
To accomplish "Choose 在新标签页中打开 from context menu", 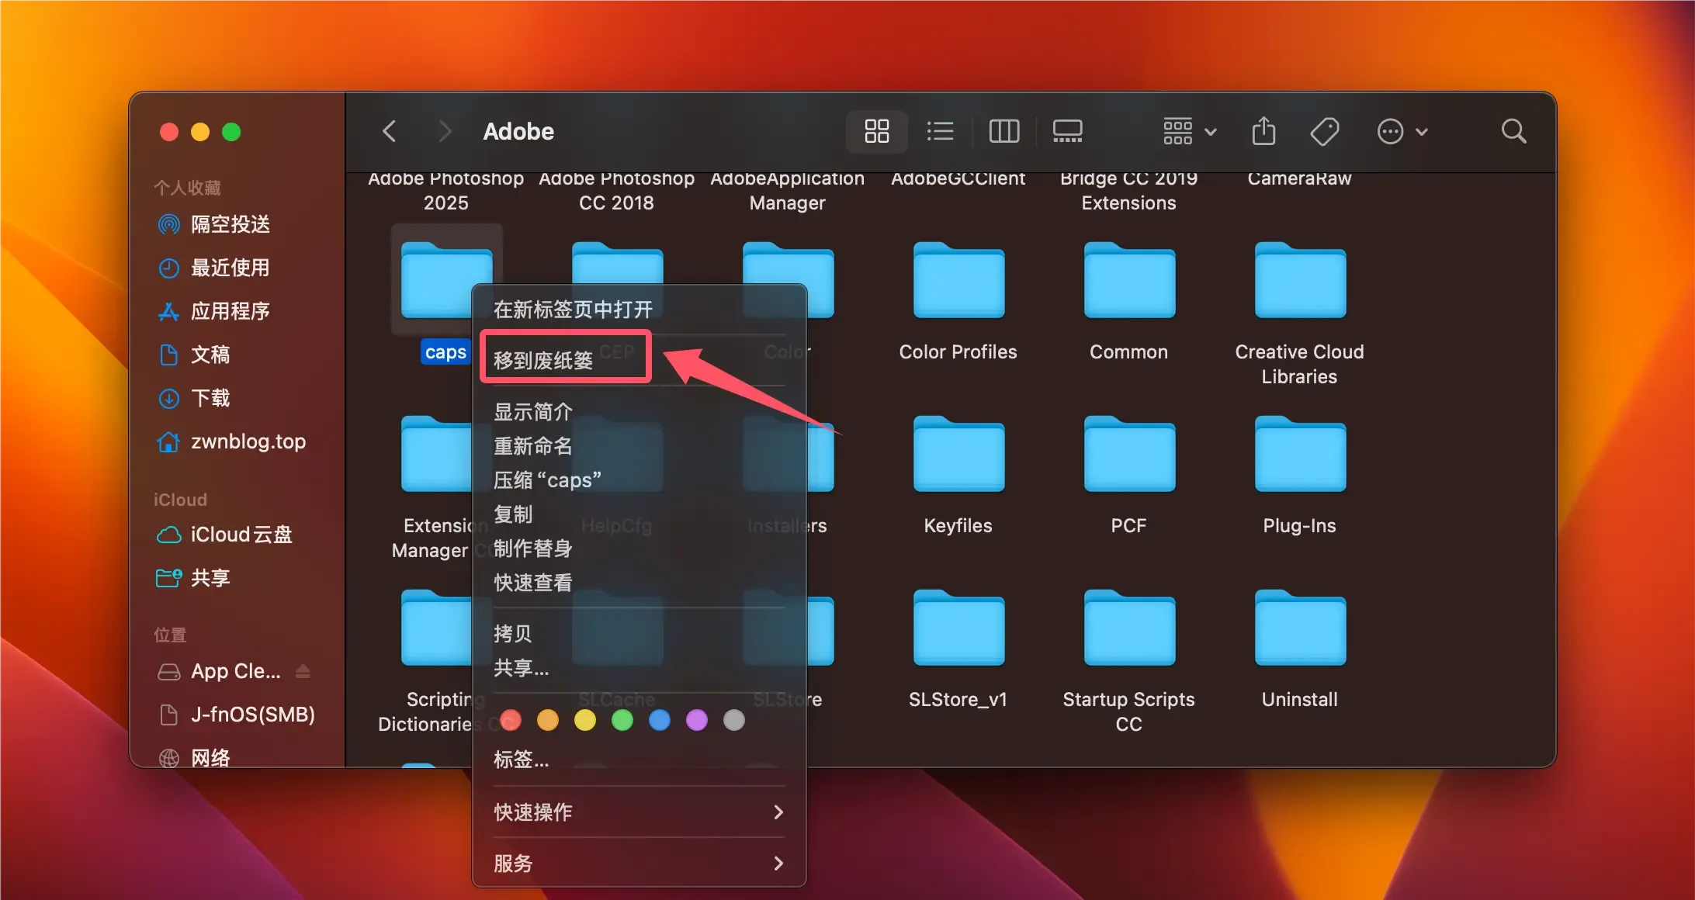I will point(640,310).
